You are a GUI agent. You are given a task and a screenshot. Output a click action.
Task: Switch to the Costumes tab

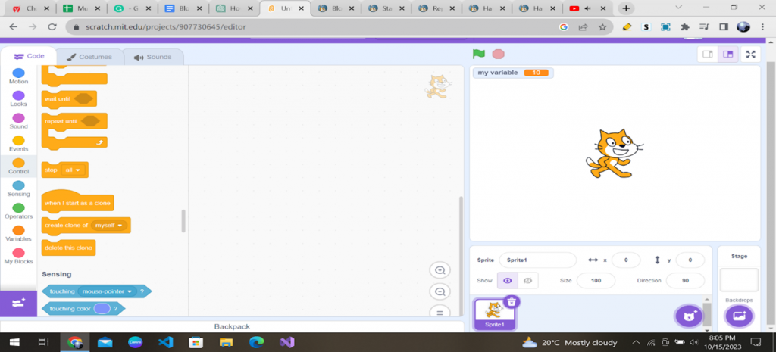(x=89, y=57)
